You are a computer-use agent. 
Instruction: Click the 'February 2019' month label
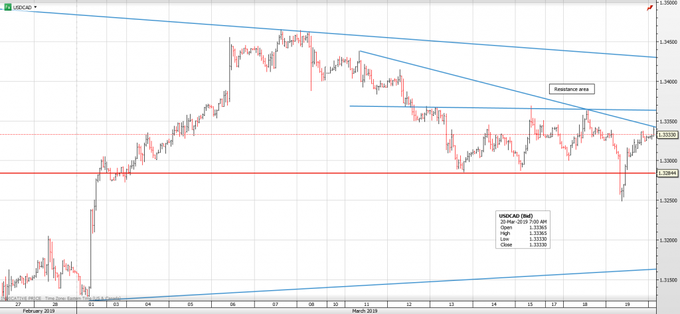click(x=38, y=310)
